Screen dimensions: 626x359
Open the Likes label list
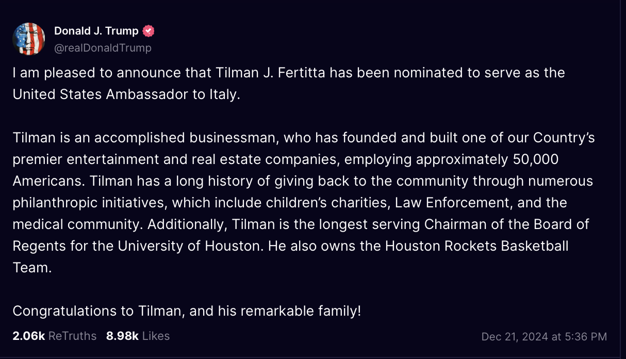[x=156, y=336]
